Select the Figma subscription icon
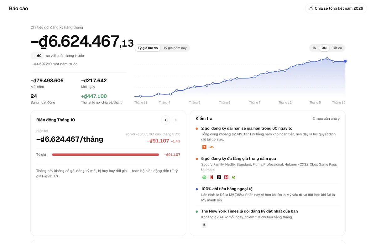 [x=219, y=177]
